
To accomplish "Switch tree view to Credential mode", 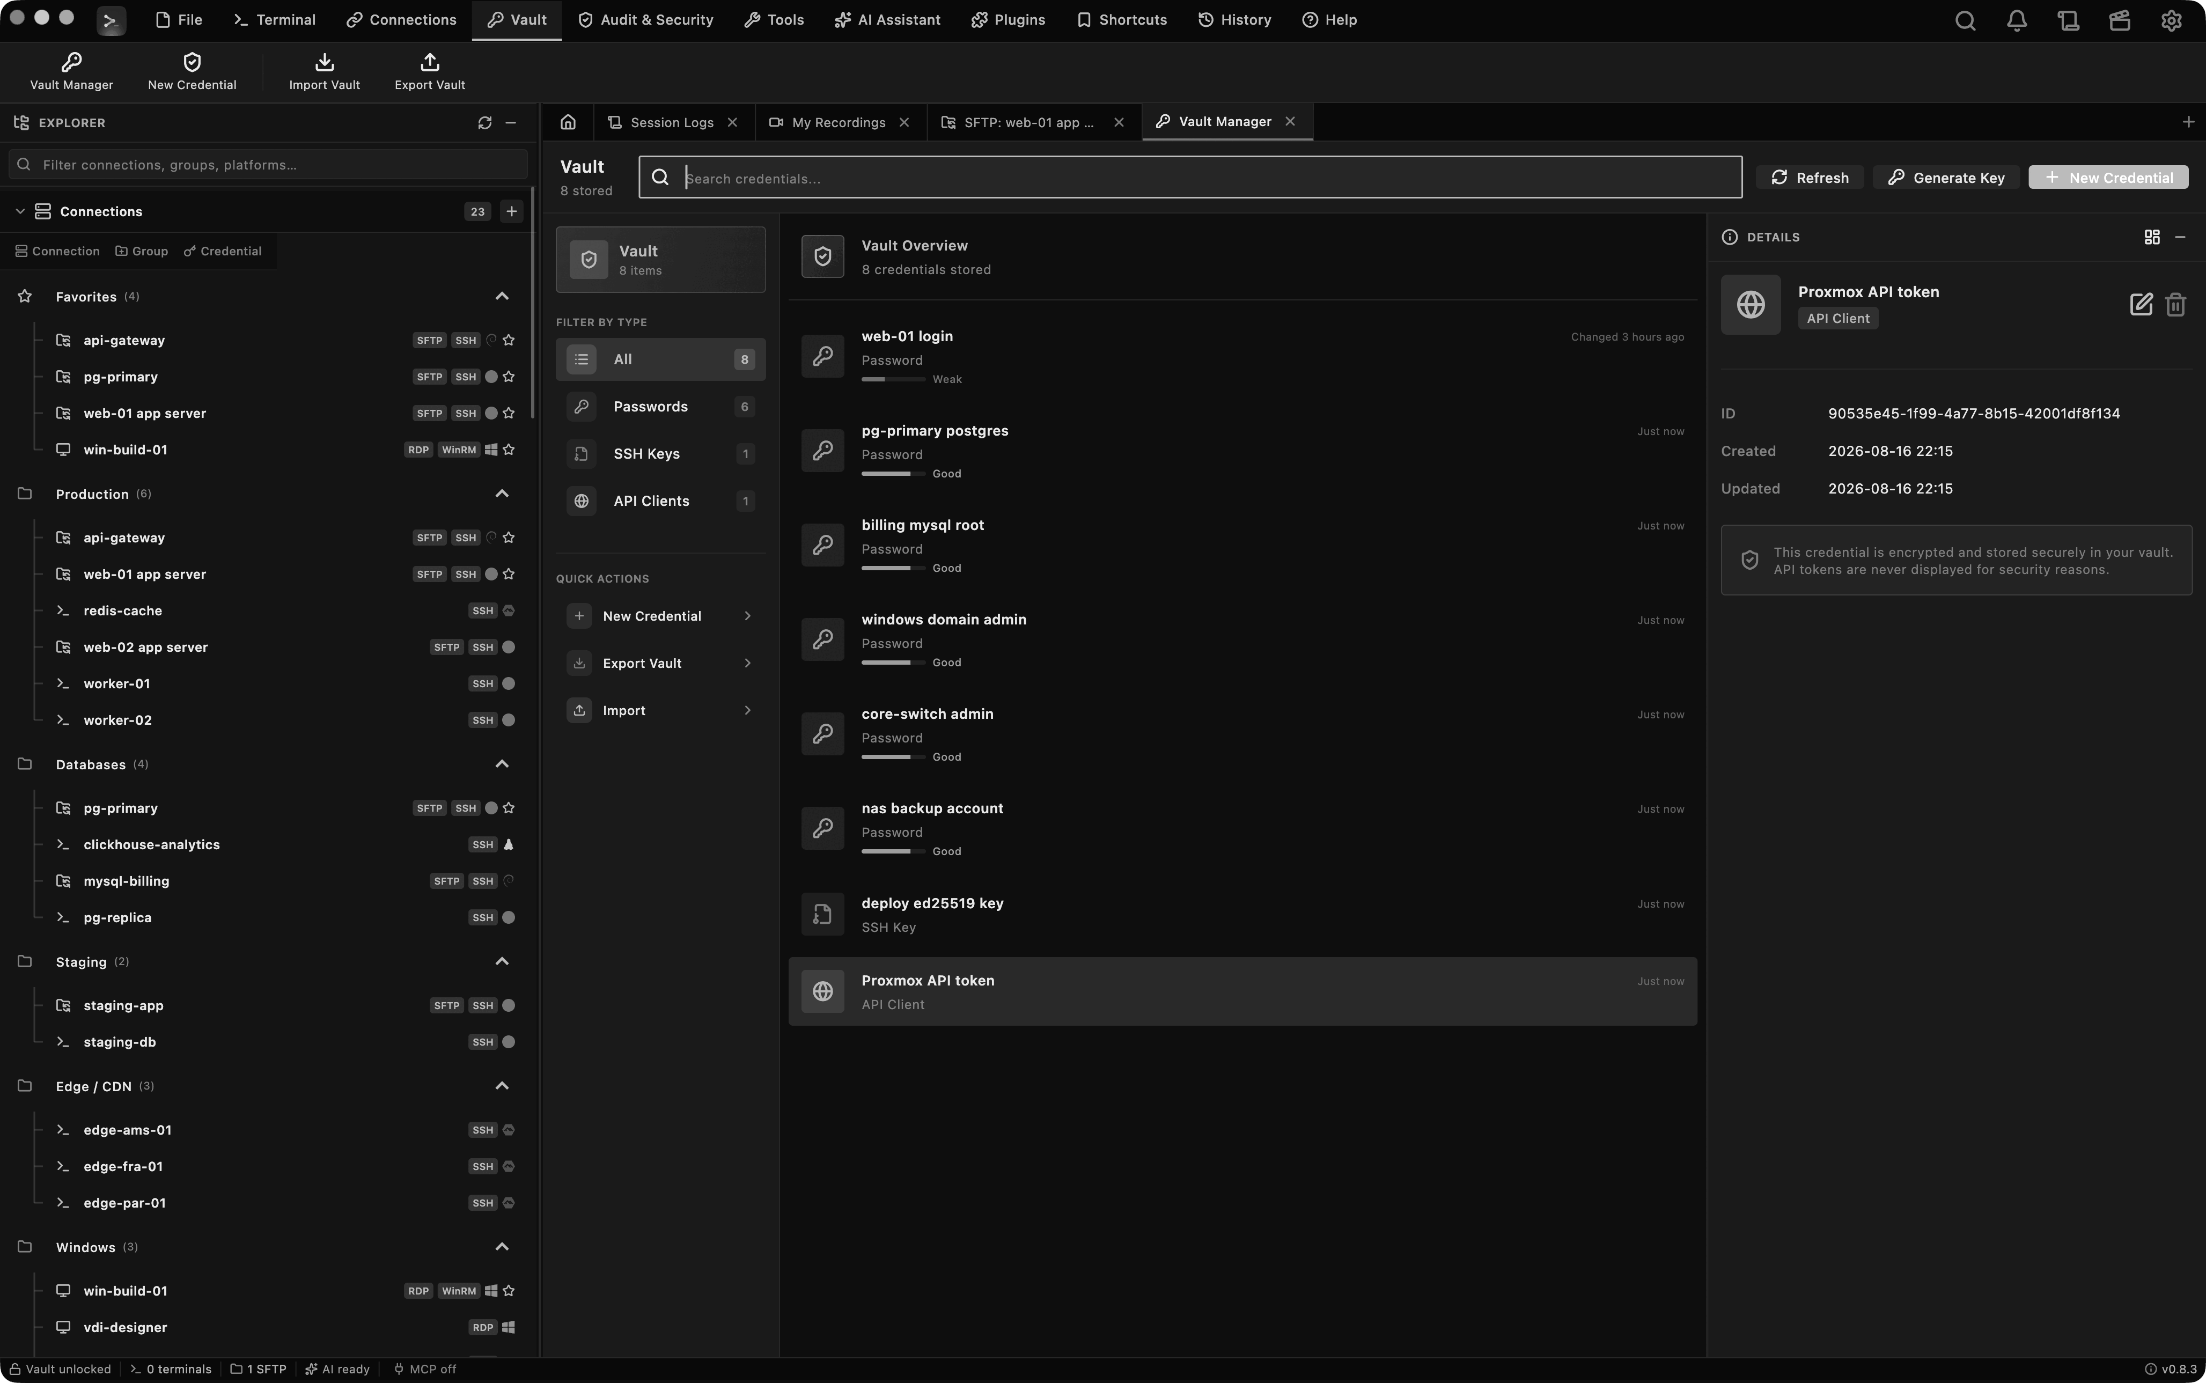I will tap(222, 252).
